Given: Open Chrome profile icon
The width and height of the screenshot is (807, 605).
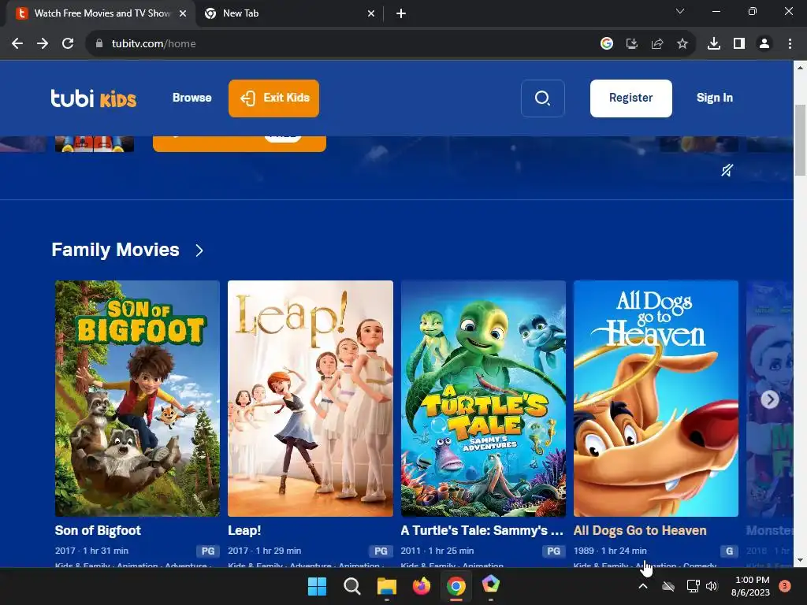Looking at the screenshot, I should [764, 44].
